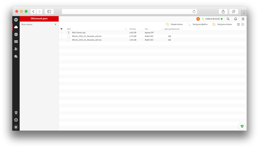Screen dimensions: 259x148
Task: Open the search magnifier icon
Action: click(228, 19)
